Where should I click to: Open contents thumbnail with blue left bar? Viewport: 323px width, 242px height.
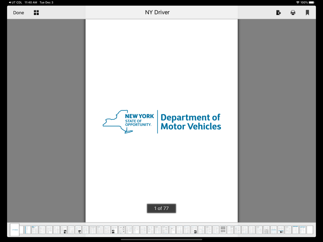[27, 230]
